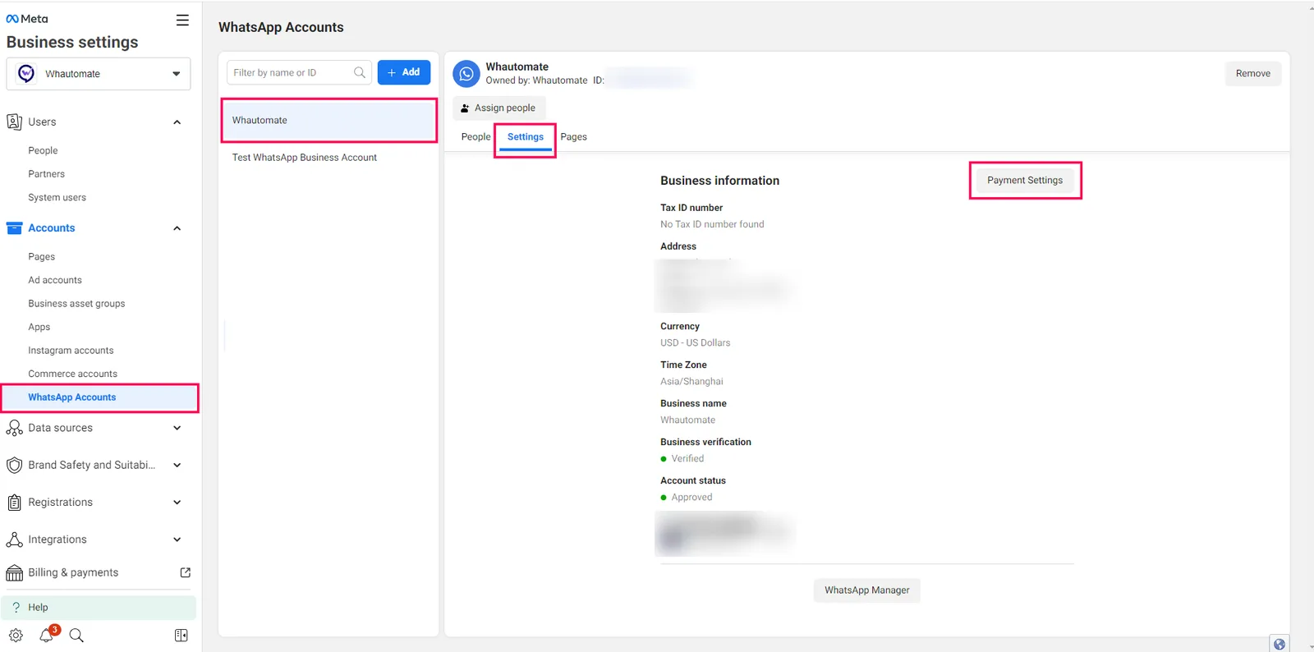1314x652 pixels.
Task: Open Help in the sidebar
Action: click(x=99, y=608)
